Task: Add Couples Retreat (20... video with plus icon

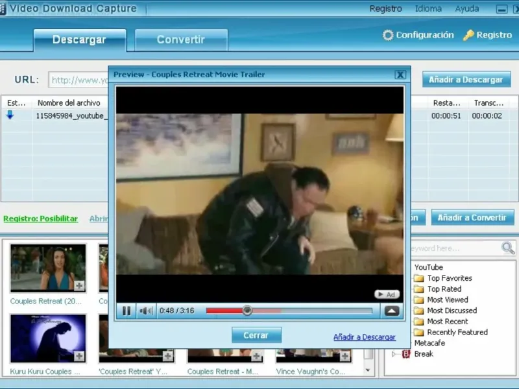Action: pyautogui.click(x=79, y=285)
